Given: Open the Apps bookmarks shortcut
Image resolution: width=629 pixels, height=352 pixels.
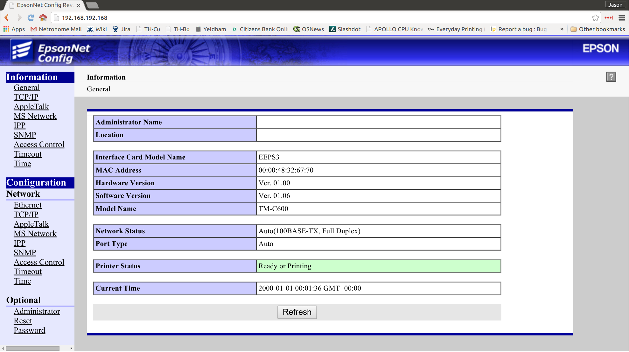Looking at the screenshot, I should [x=14, y=29].
